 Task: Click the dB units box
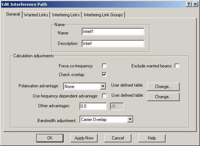(x=117, y=106)
